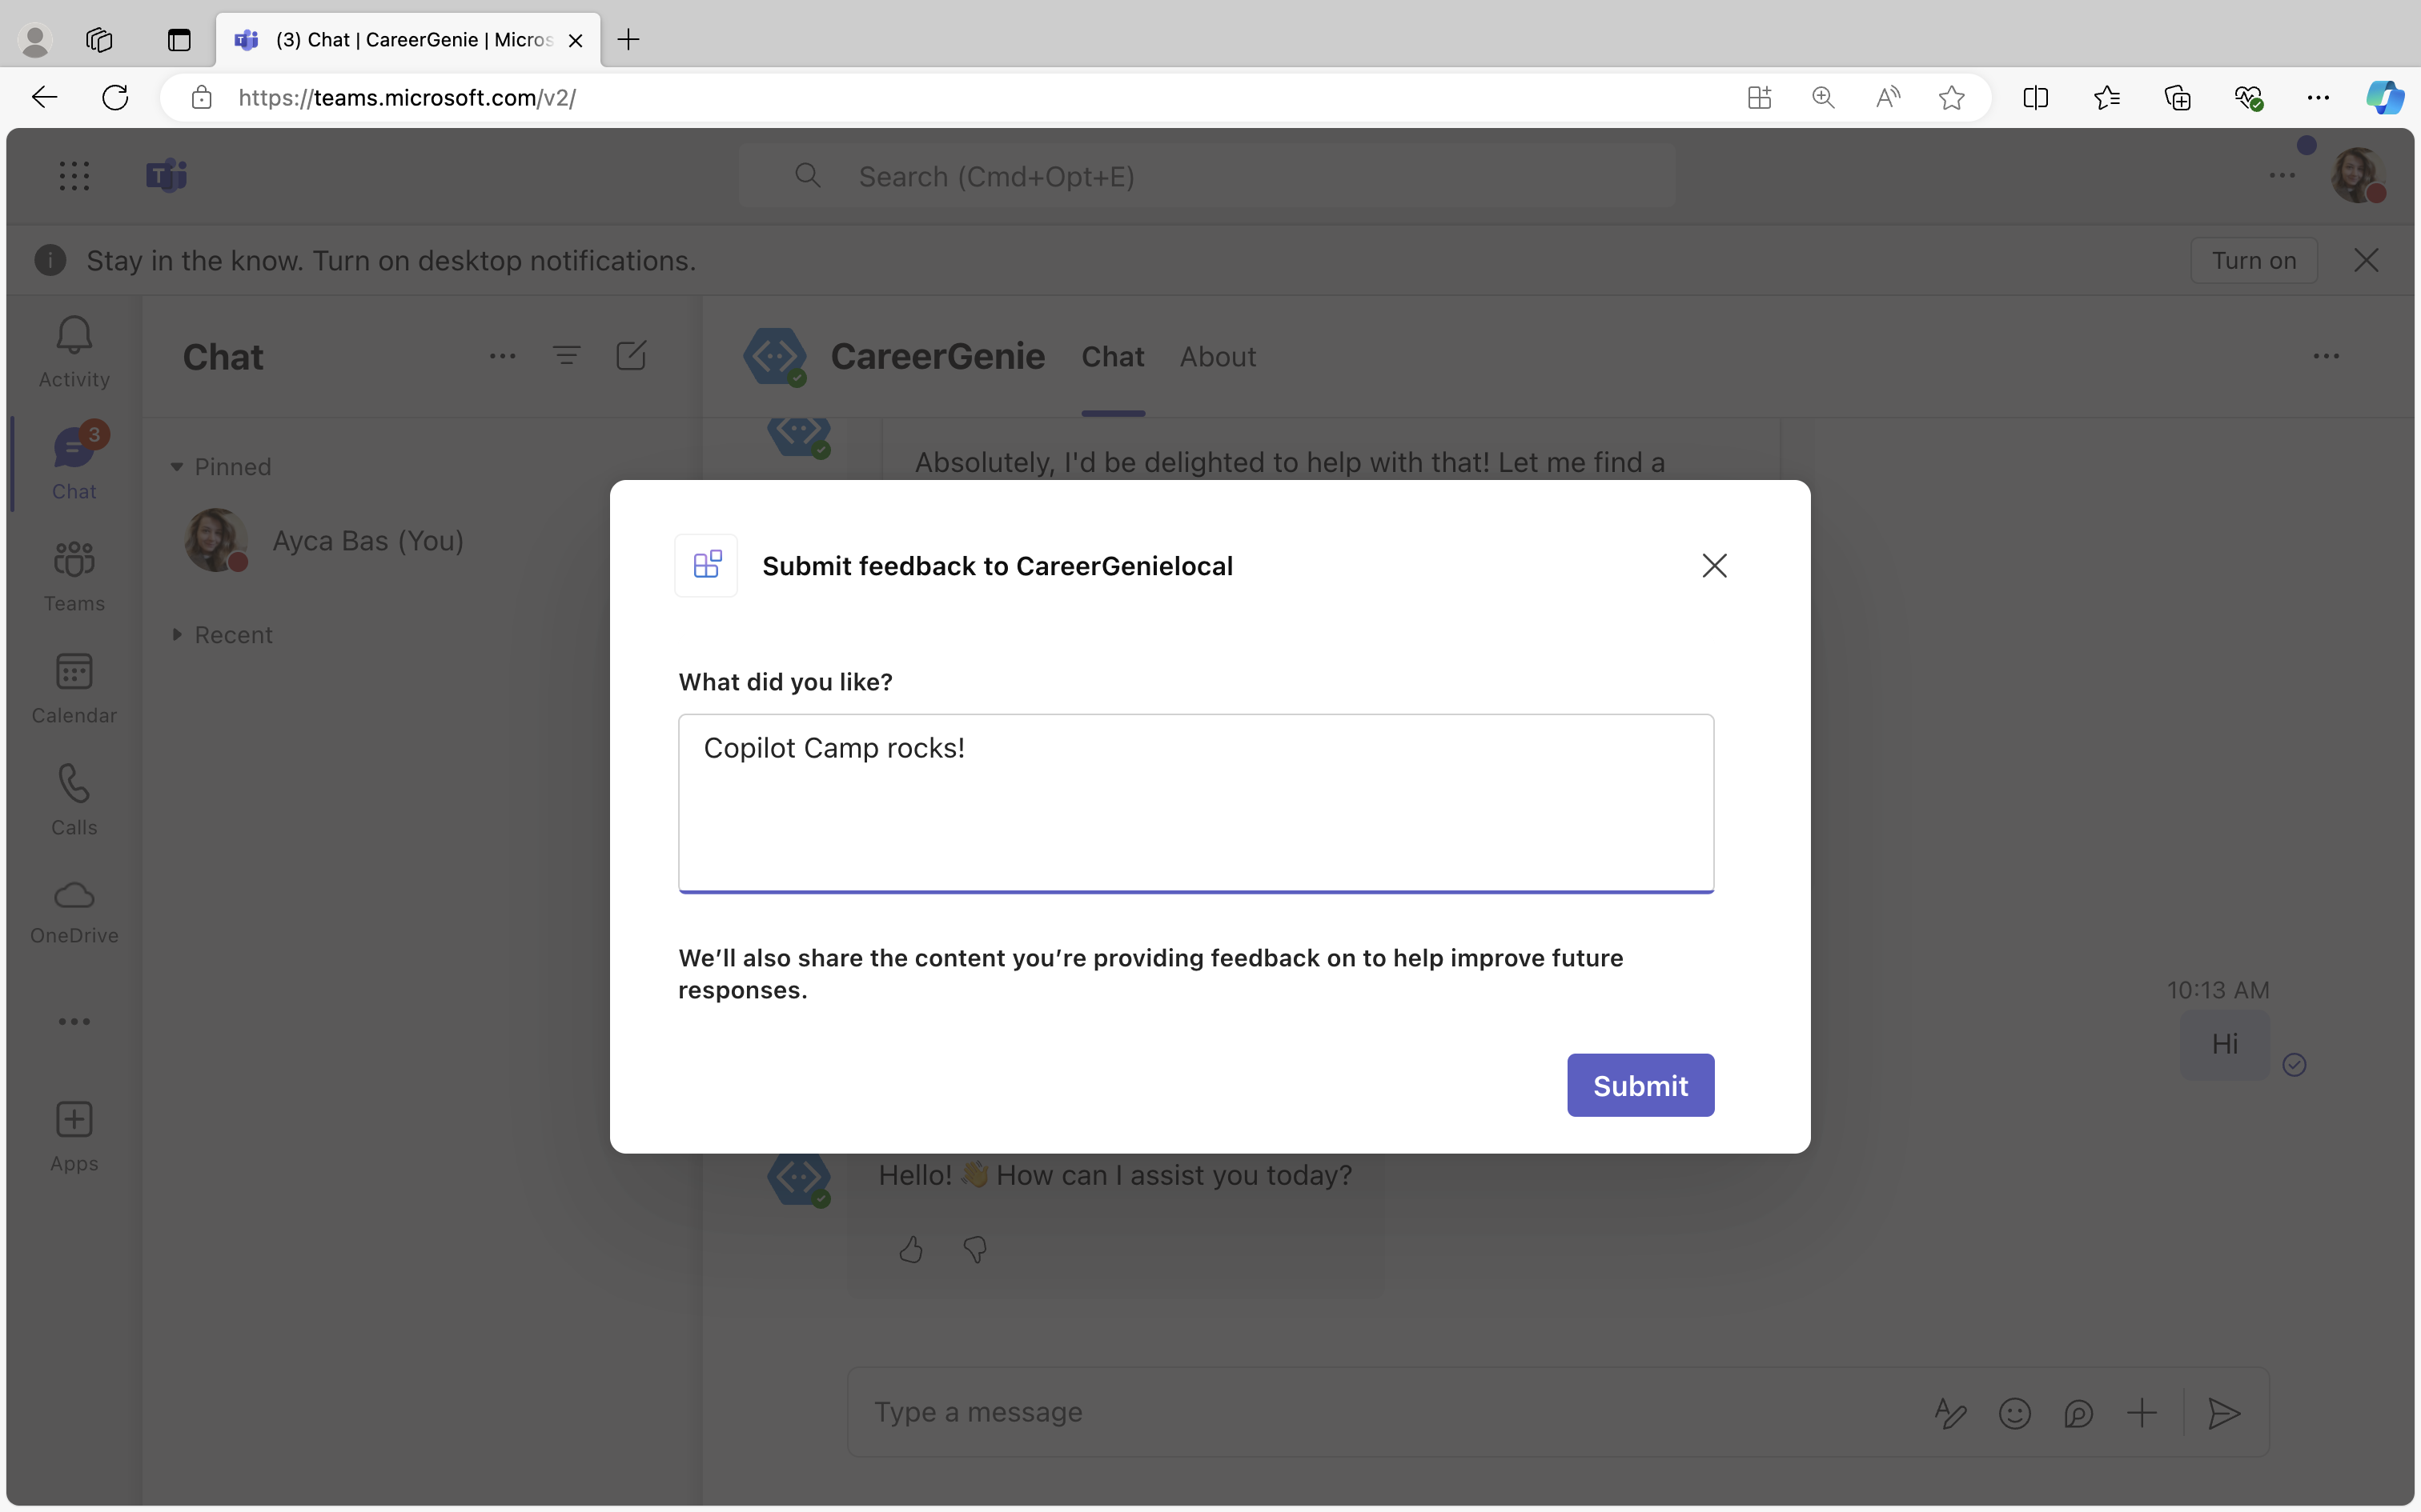This screenshot has width=2421, height=1512.
Task: Click the browser address bar URL
Action: [406, 97]
